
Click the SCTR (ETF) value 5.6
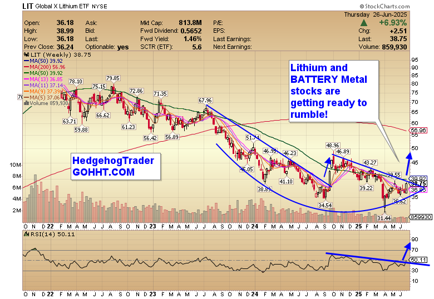[197, 47]
